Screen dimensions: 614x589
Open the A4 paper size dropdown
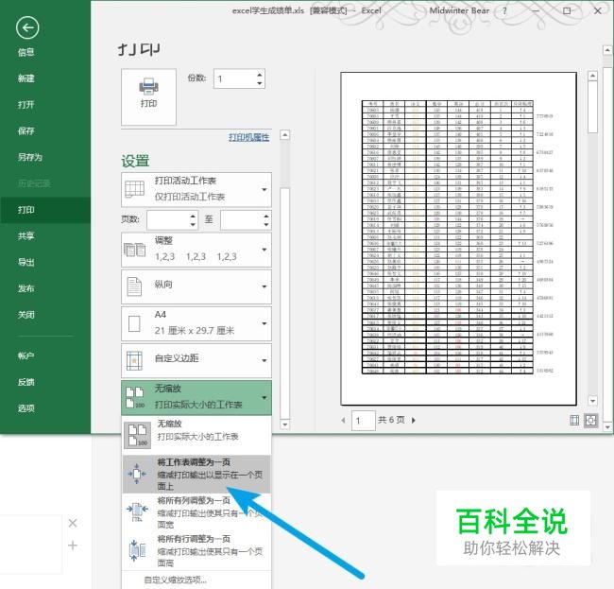(196, 323)
